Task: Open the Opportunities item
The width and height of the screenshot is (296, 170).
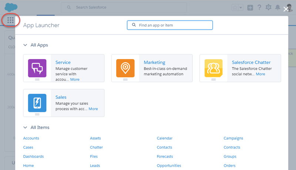Action: coord(169,166)
